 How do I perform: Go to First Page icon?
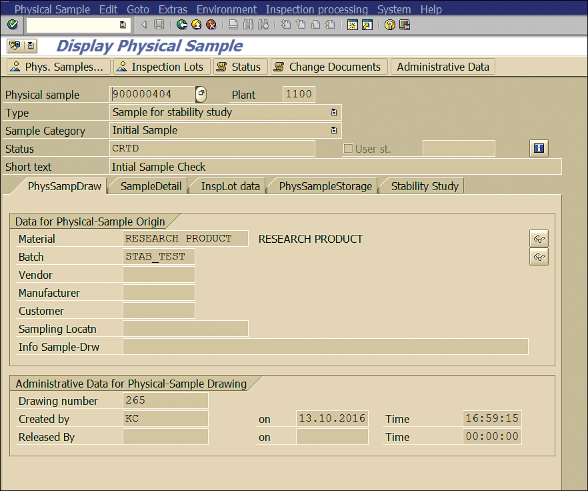pos(286,25)
